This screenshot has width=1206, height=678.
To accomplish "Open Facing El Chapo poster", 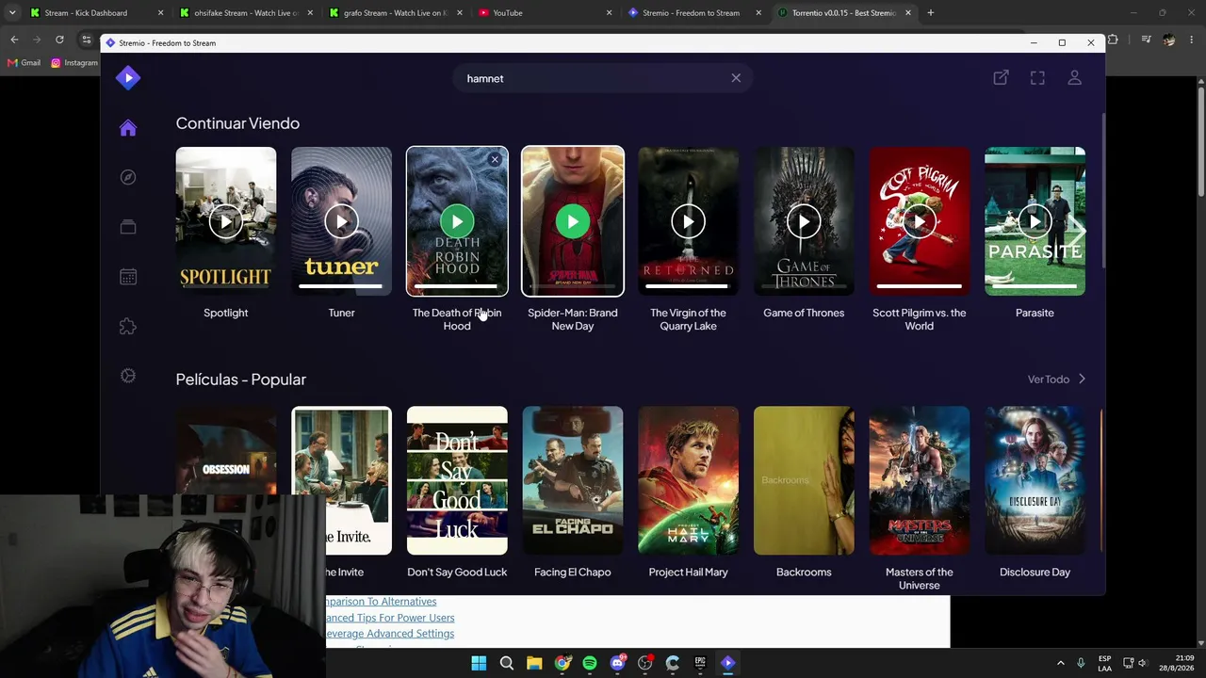I will (573, 480).
